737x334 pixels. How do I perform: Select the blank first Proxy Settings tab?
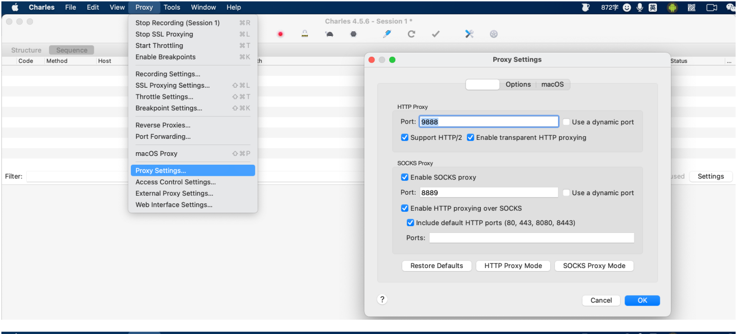(482, 84)
